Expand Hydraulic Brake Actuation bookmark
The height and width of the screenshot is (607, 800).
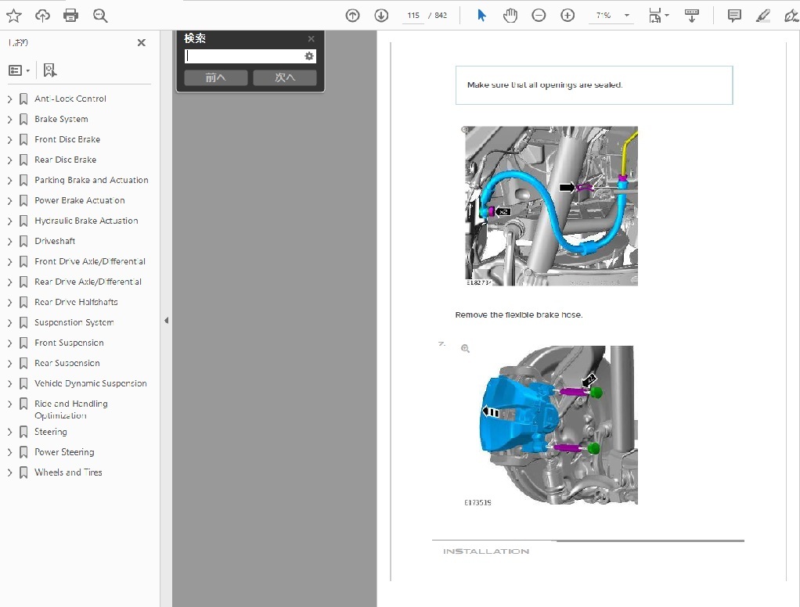[9, 221]
